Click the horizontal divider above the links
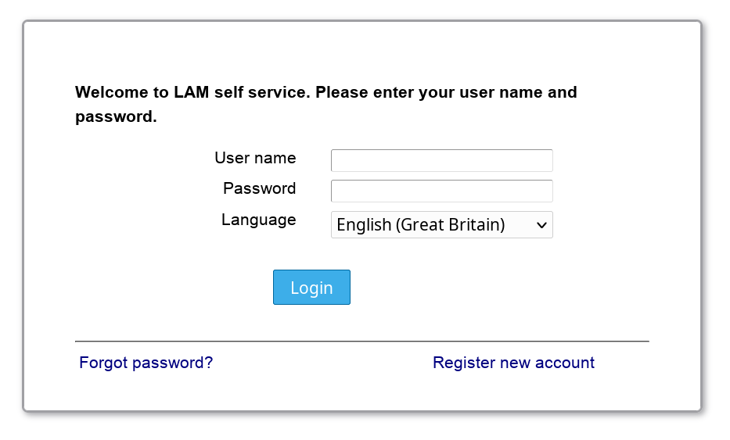The height and width of the screenshot is (440, 730). pyautogui.click(x=361, y=342)
